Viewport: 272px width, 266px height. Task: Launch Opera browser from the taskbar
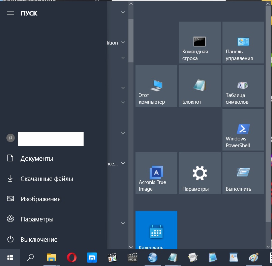click(72, 258)
